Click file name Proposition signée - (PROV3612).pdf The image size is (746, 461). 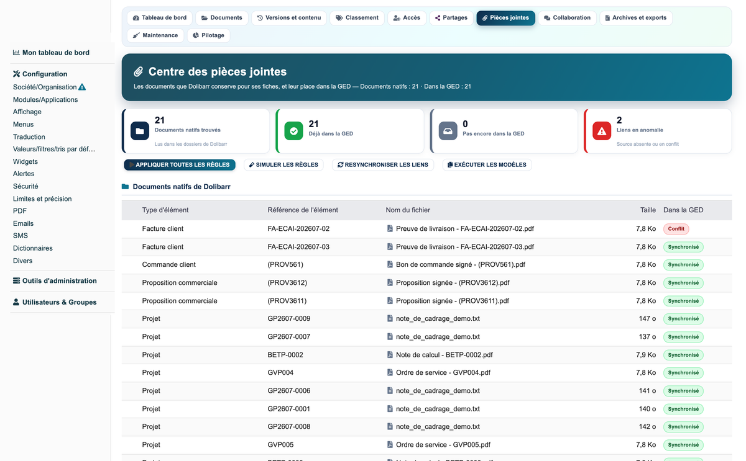[453, 283]
